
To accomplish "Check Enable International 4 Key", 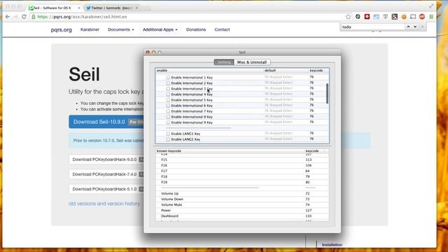I will tap(168, 94).
